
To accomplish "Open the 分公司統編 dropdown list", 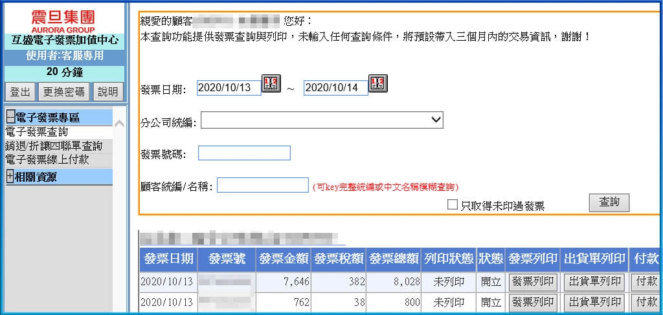I will [x=322, y=120].
